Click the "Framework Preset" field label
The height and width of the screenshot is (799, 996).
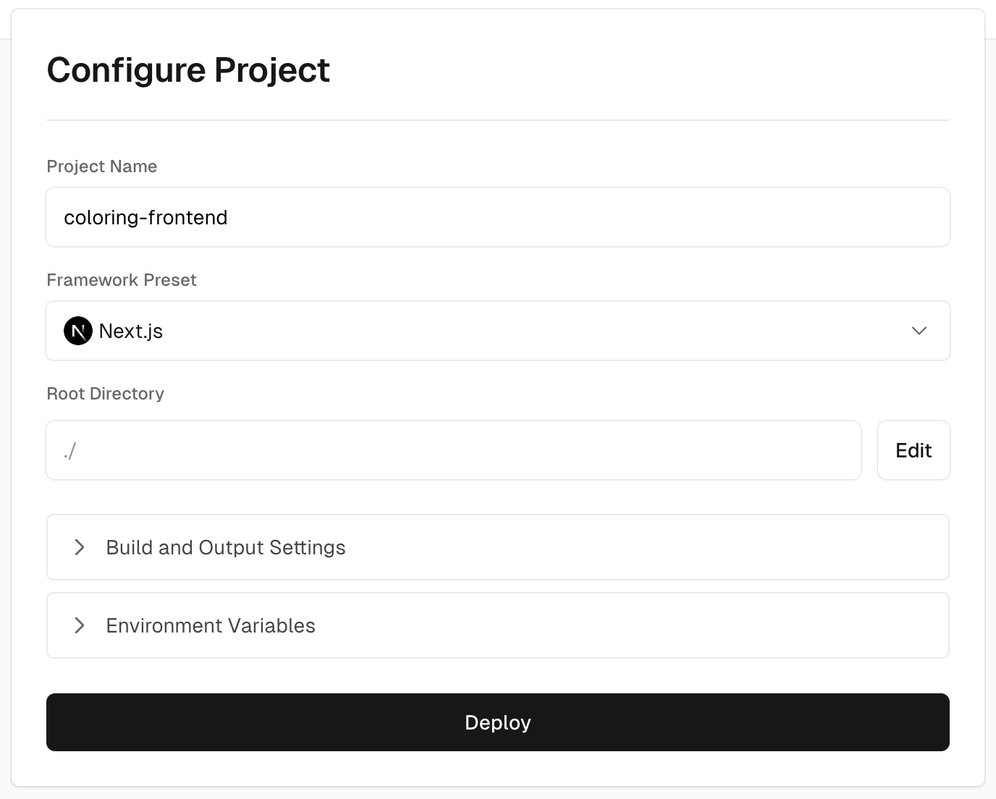click(122, 280)
